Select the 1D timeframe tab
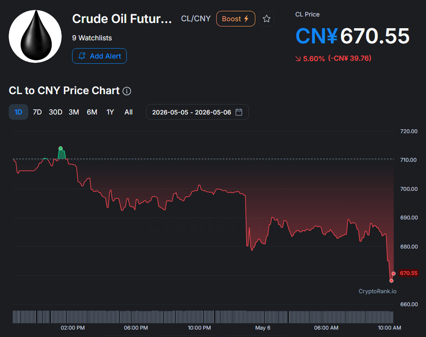The height and width of the screenshot is (337, 426). point(18,112)
